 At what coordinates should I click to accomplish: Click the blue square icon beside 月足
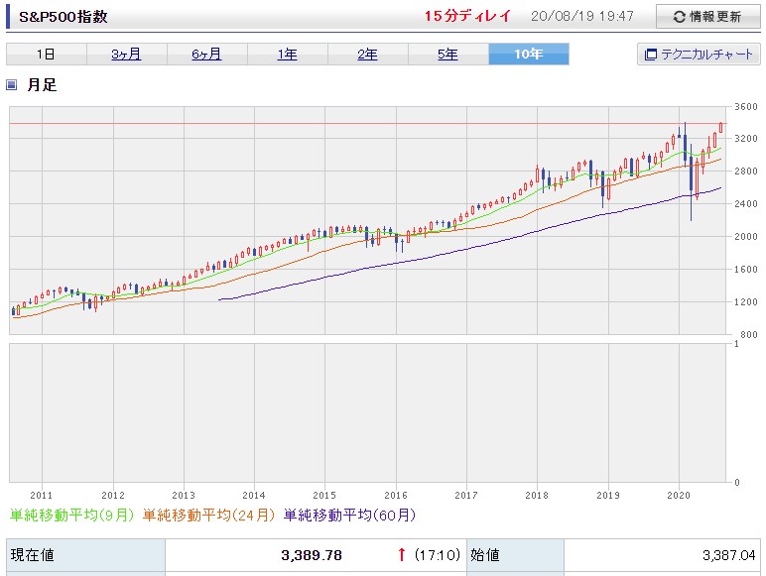(x=12, y=85)
